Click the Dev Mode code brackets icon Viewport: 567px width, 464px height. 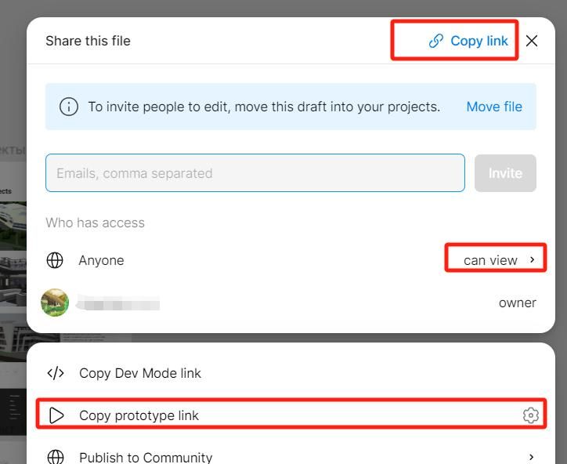[56, 373]
